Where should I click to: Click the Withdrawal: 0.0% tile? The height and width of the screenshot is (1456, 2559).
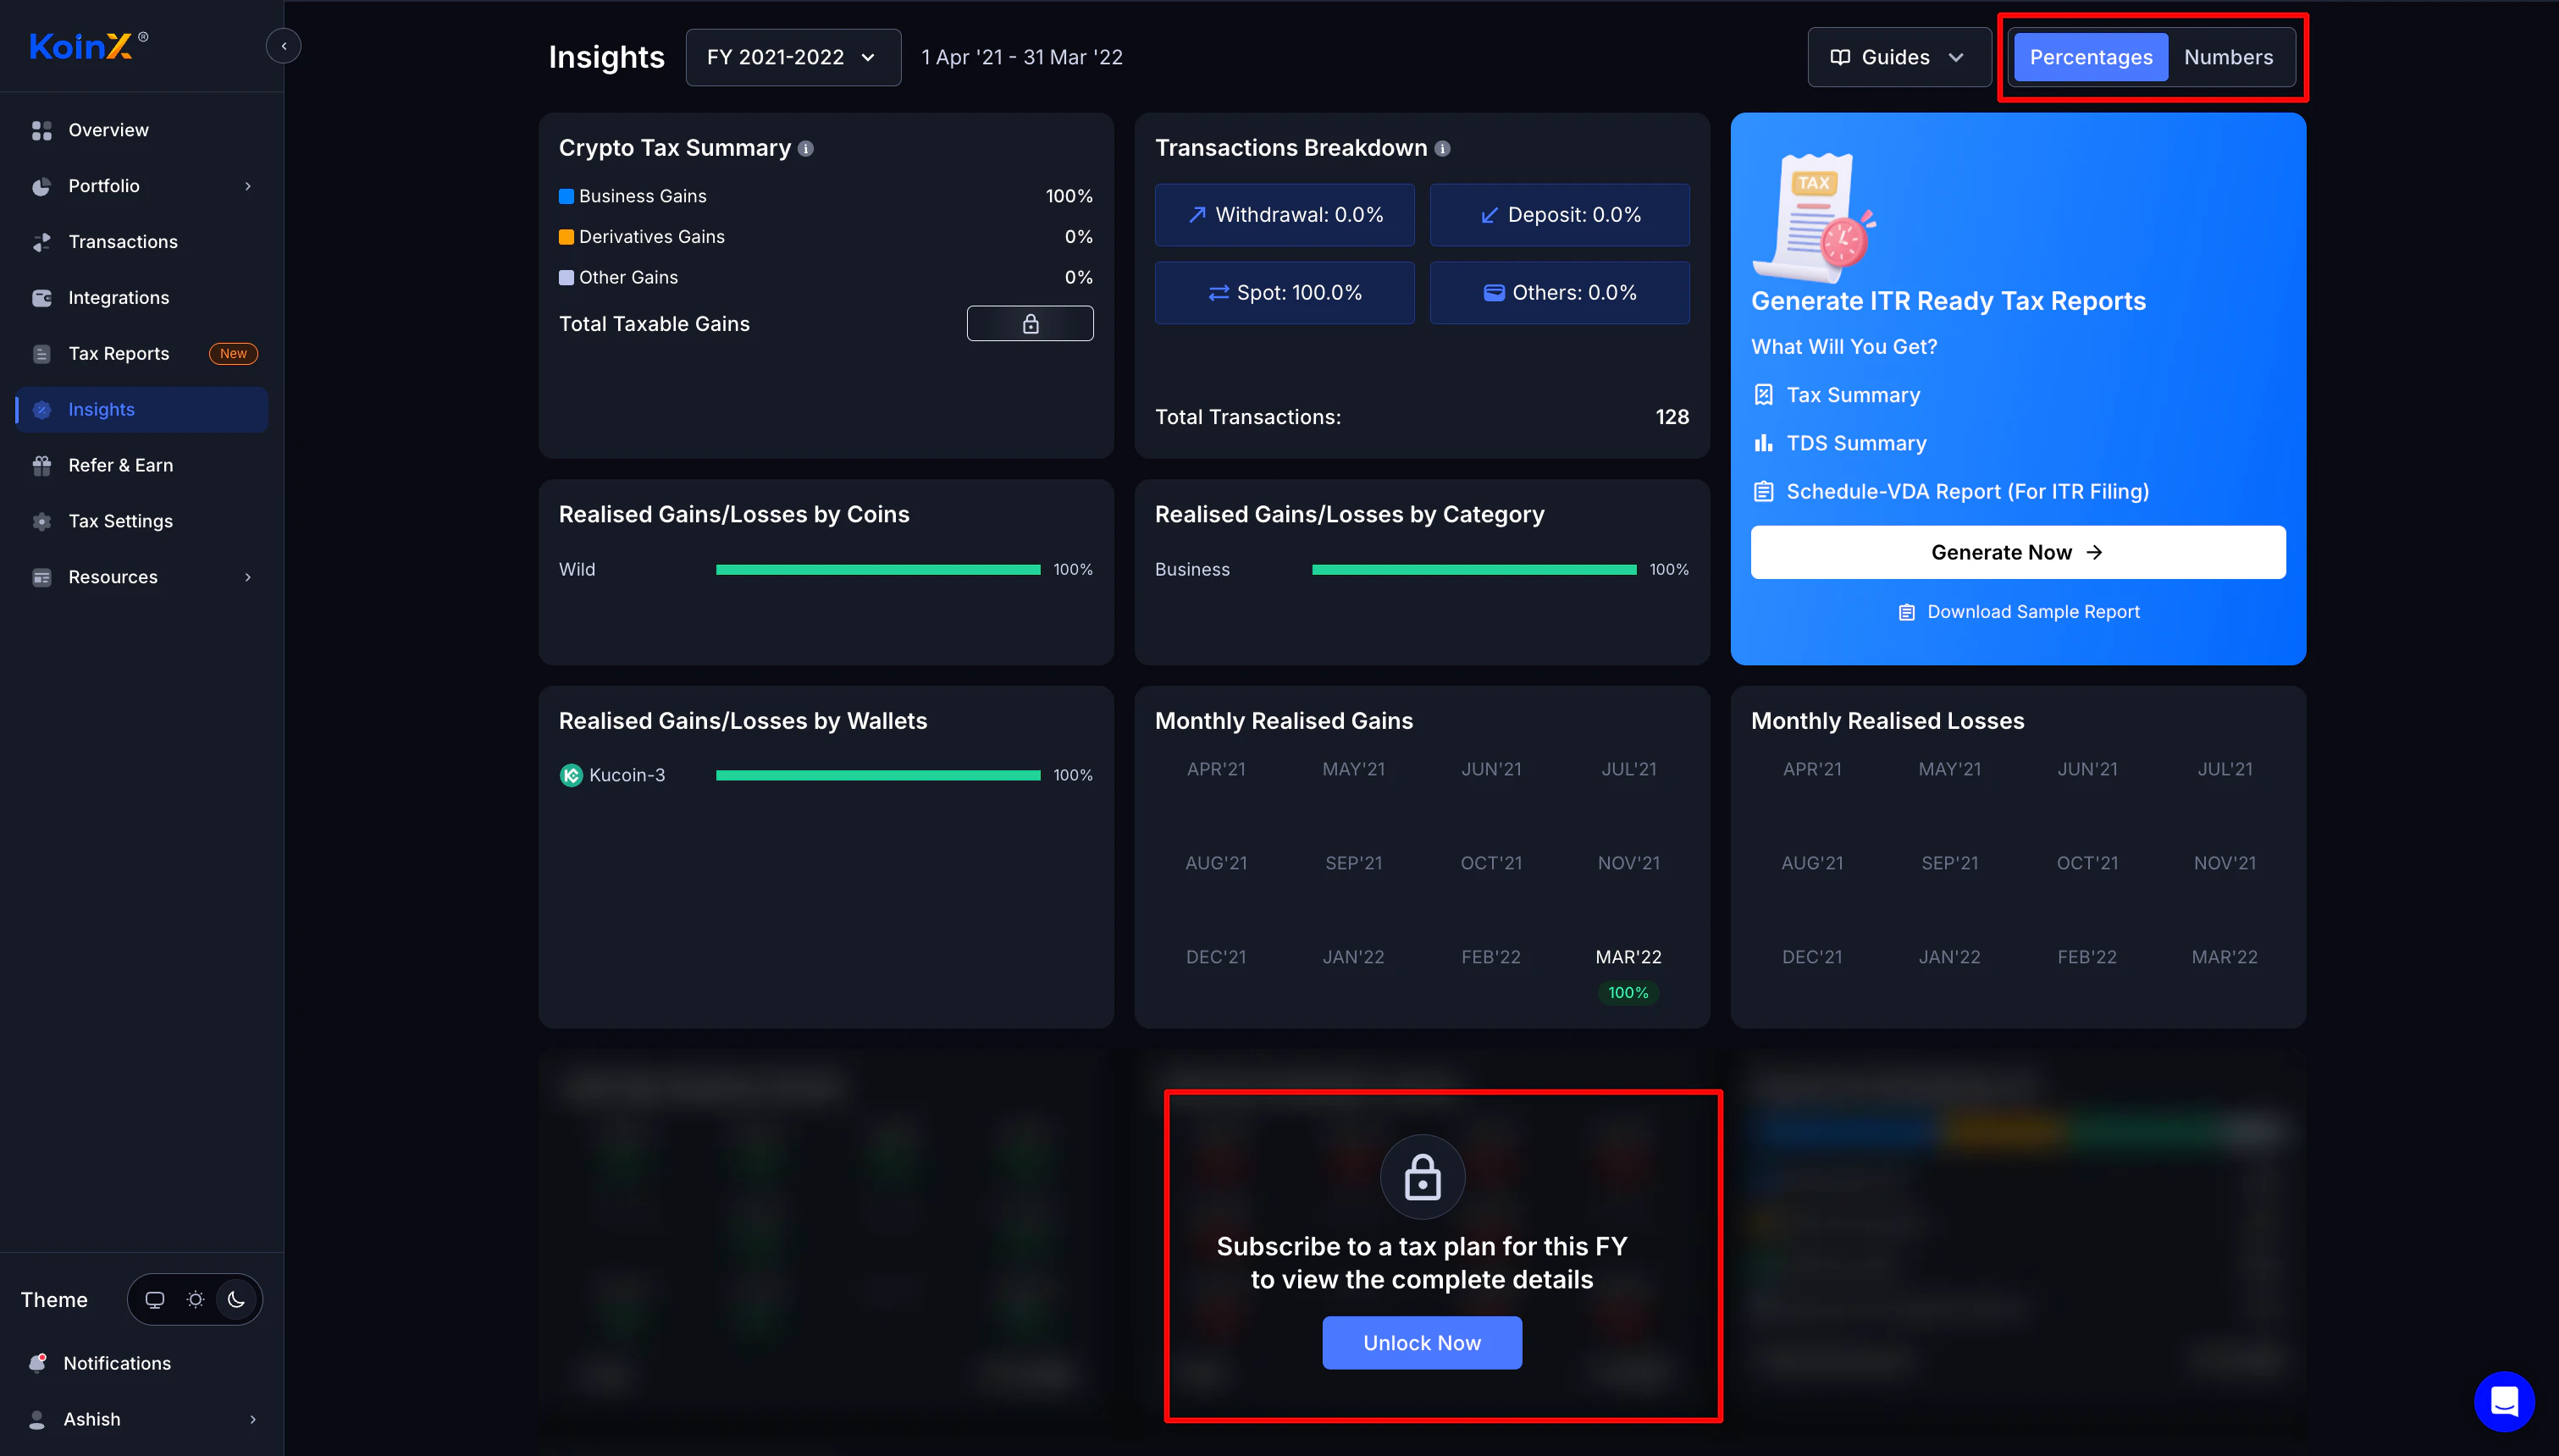pos(1284,215)
